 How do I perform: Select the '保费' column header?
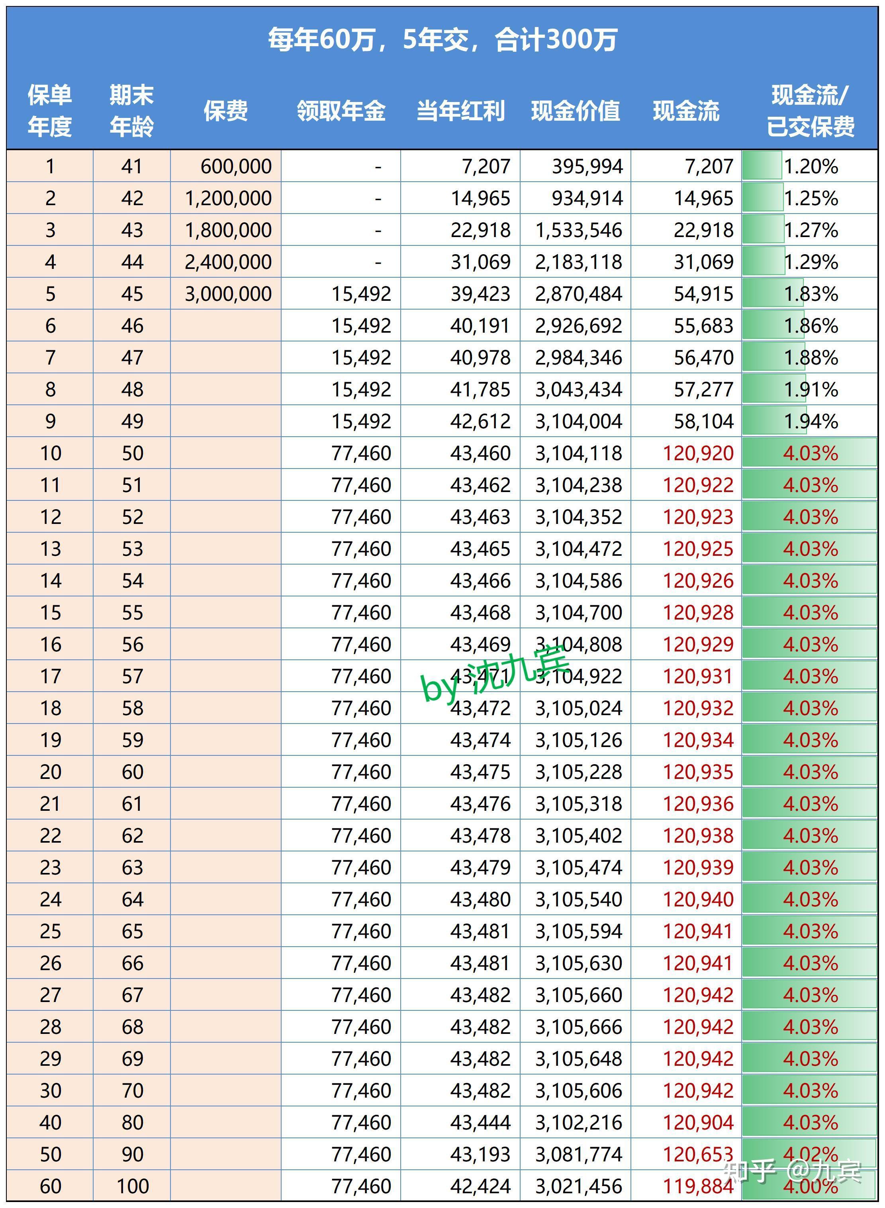(225, 111)
